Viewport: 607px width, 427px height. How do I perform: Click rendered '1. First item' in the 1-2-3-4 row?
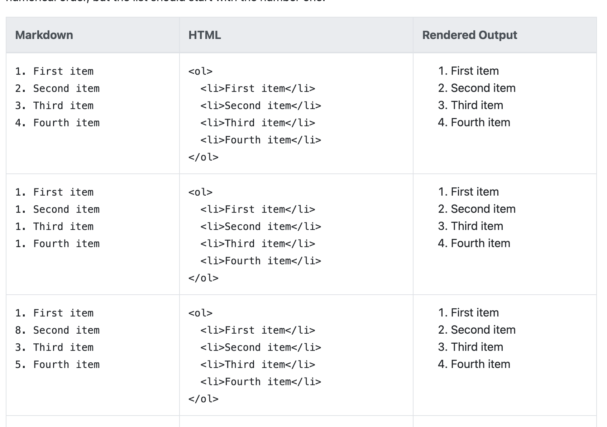point(469,71)
